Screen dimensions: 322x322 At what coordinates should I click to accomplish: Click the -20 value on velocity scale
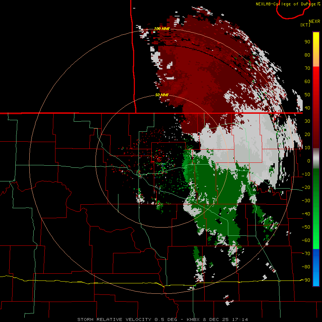coord(306,187)
